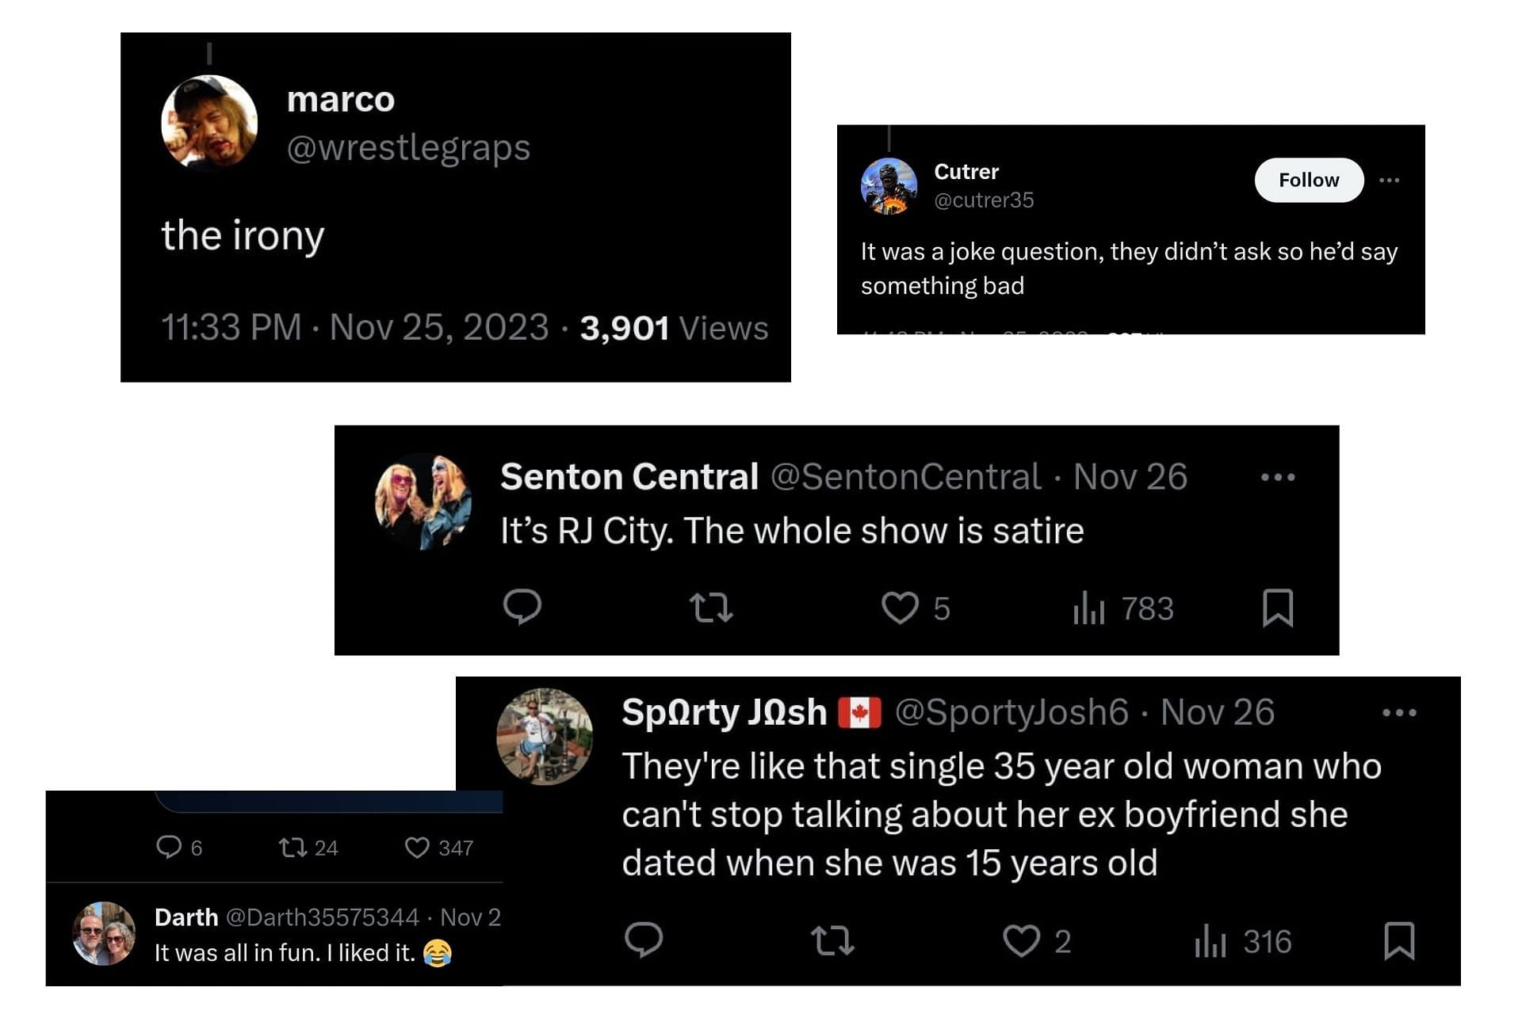Open more options on Senton Central tweet
This screenshot has height=1014, width=1522.
tap(1277, 477)
